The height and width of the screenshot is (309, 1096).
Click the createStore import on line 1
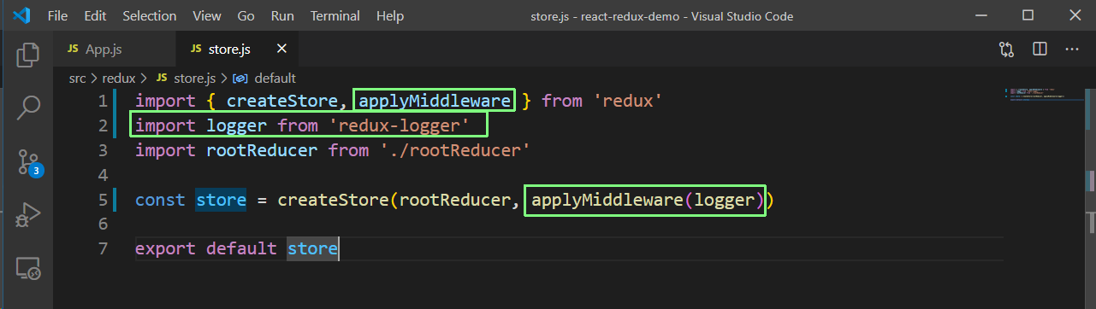tap(282, 102)
